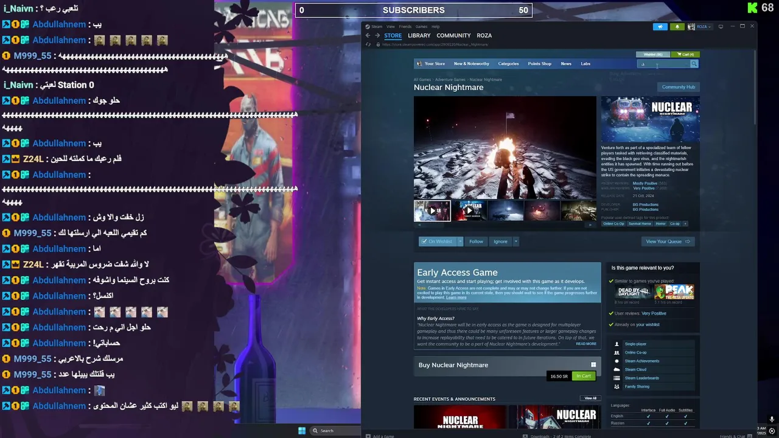Select the red-lit snow screenshot thumbnail
The height and width of the screenshot is (438, 779).
tap(542, 210)
